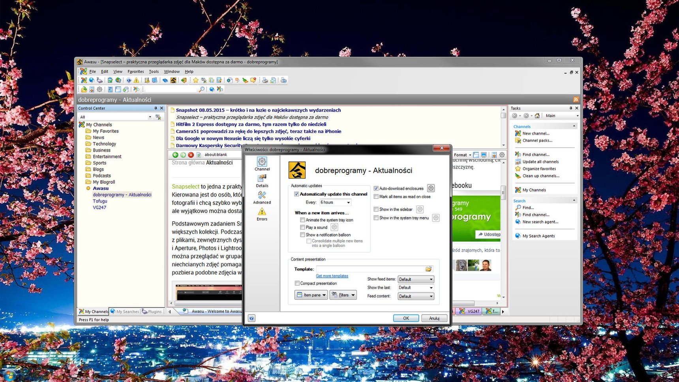Screen dimensions: 679x382
Task: Select the Technology folder in channels tree
Action: [104, 144]
